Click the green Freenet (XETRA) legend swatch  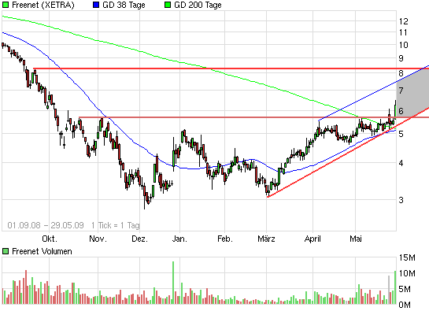(x=6, y=5)
